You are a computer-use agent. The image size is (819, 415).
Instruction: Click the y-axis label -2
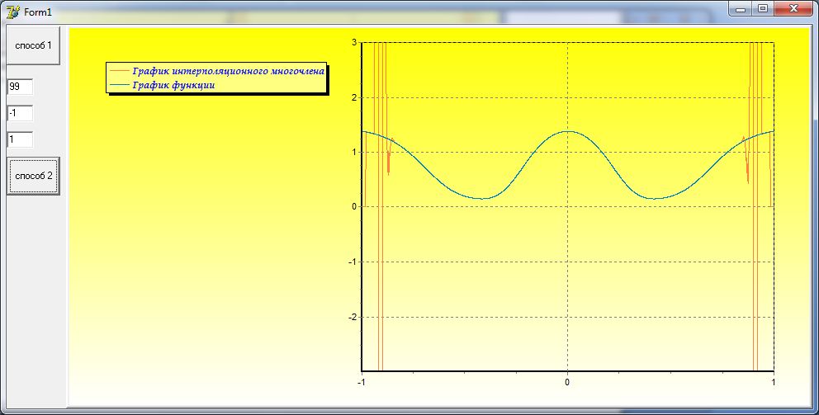(x=353, y=317)
